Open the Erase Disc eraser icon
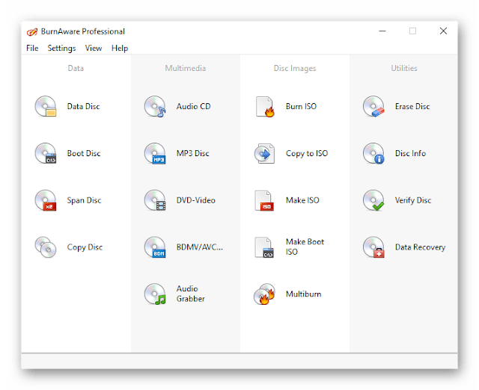479x390 pixels. point(373,106)
